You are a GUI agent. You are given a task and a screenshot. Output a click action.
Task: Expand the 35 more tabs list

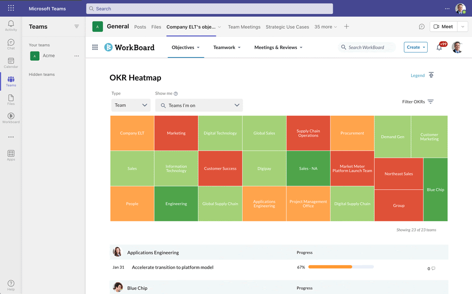[326, 27]
